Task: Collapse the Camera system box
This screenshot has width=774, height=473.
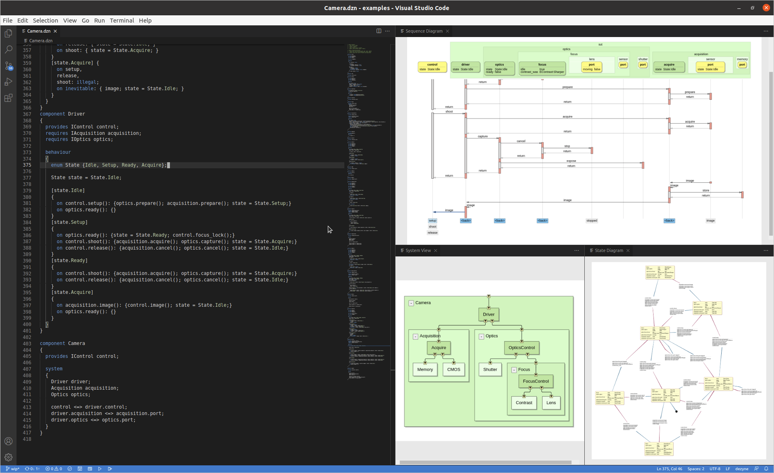Action: pyautogui.click(x=411, y=303)
